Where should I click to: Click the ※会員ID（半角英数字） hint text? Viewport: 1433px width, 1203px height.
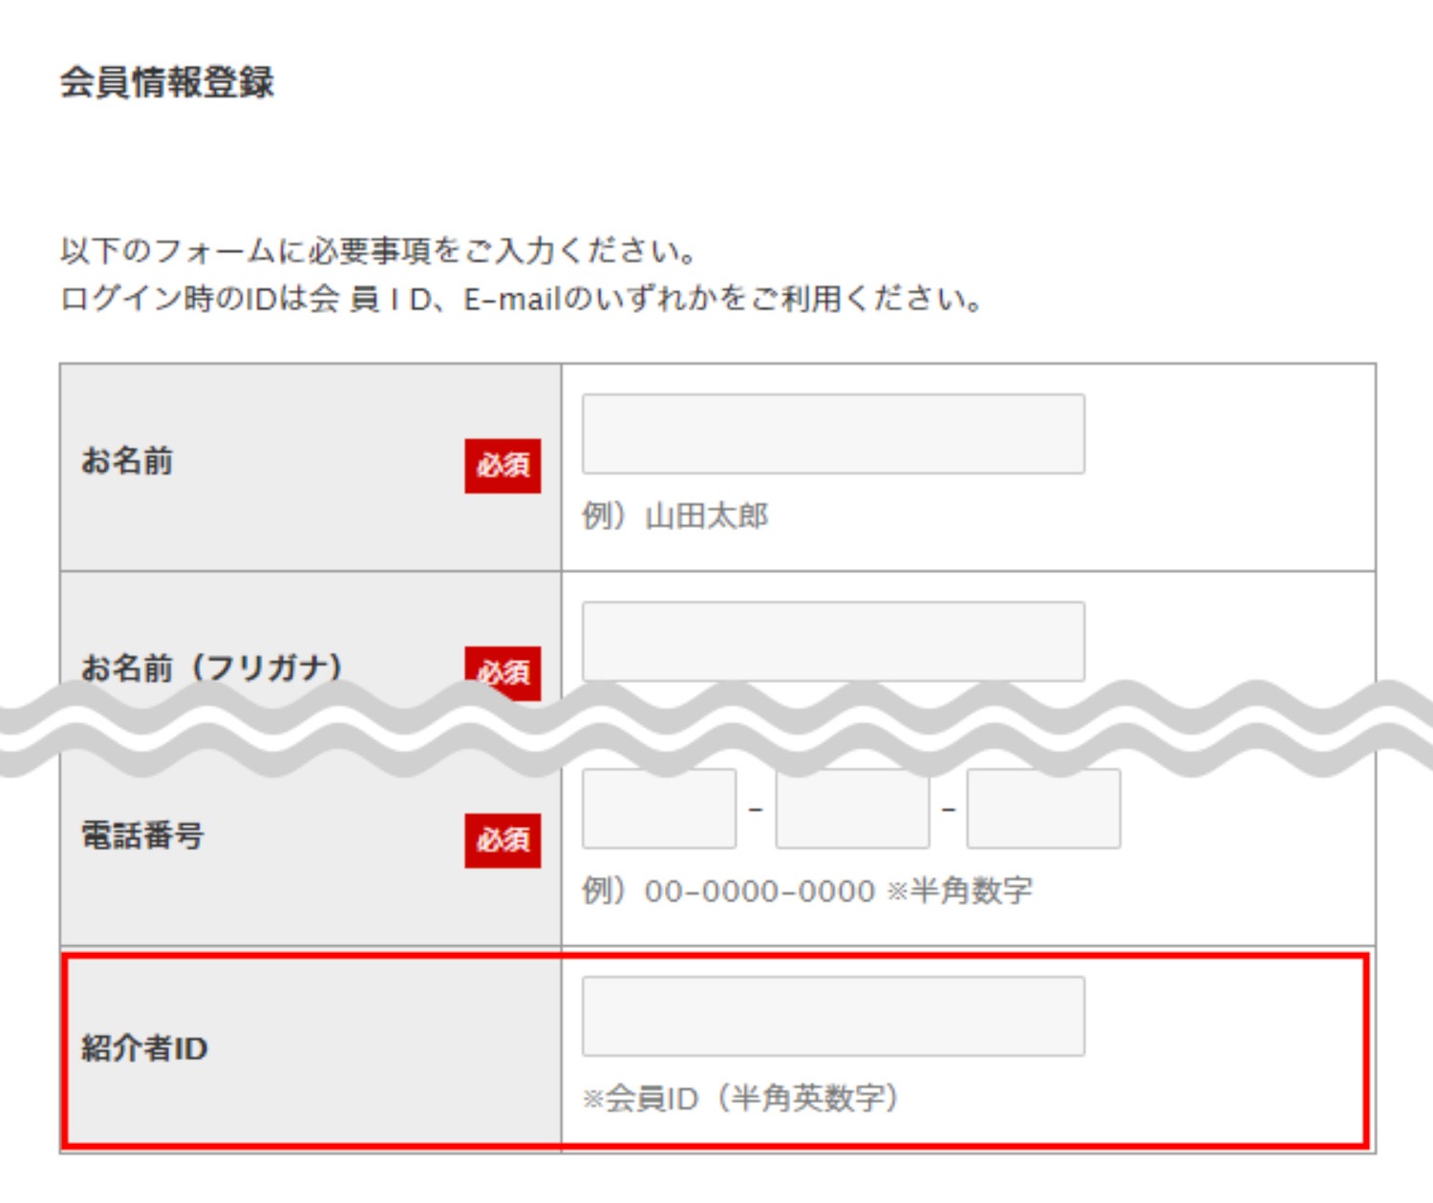[x=740, y=1099]
